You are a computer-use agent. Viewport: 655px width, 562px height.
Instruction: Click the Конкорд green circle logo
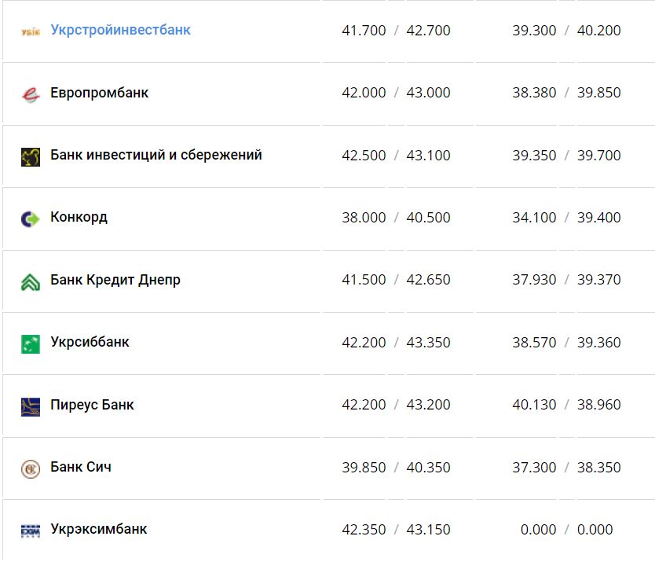pos(29,217)
